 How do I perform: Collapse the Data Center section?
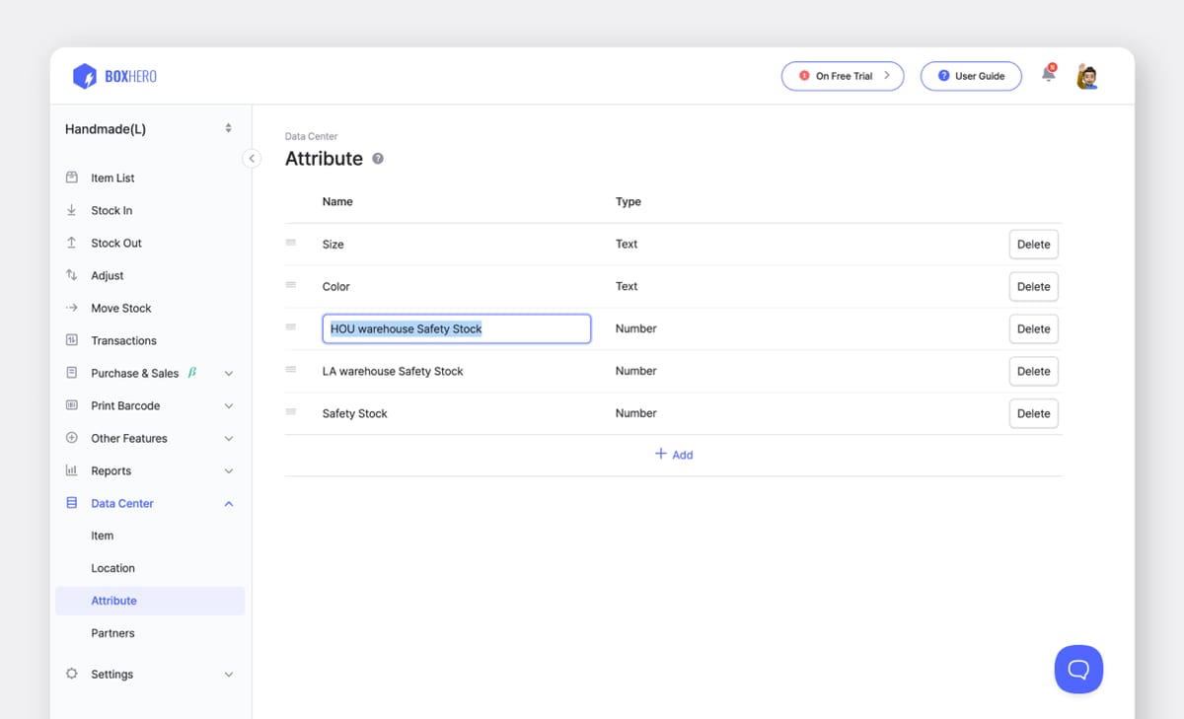229,503
